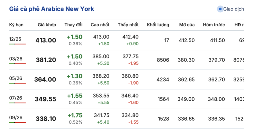The width and height of the screenshot is (267, 134).
Task: Open the 09/26 contract term
Action: click(15, 117)
